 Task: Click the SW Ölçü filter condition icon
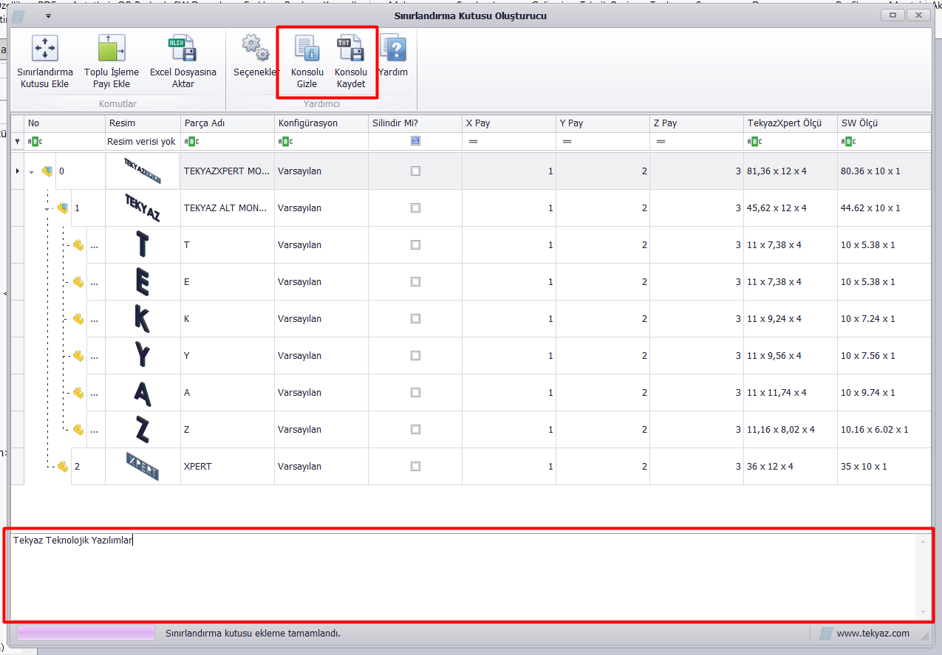coord(848,142)
